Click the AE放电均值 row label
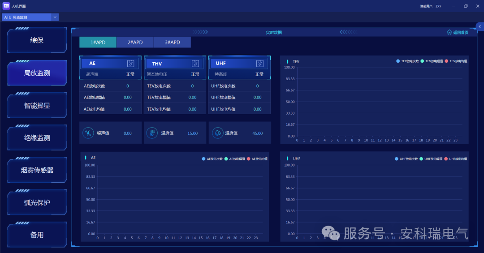484x253 pixels. point(94,109)
